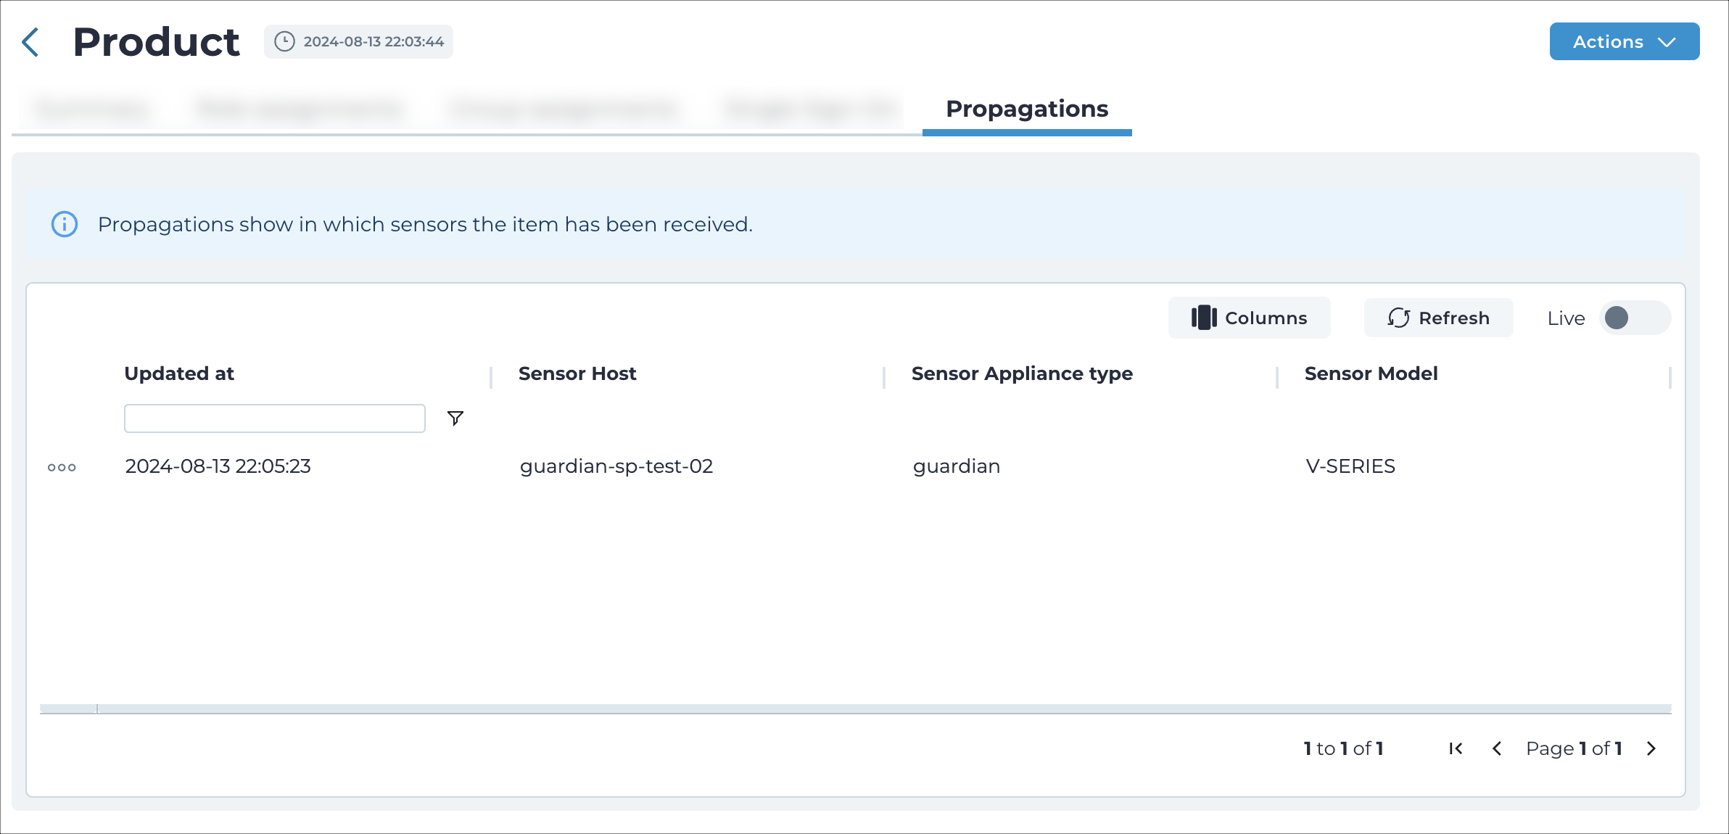The width and height of the screenshot is (1729, 834).
Task: Select the guardian-sp-test-02 row
Action: click(x=856, y=466)
